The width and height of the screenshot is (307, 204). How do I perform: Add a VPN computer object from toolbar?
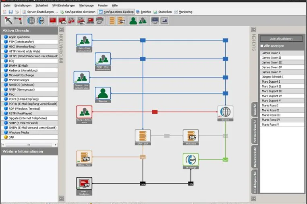coord(62,20)
